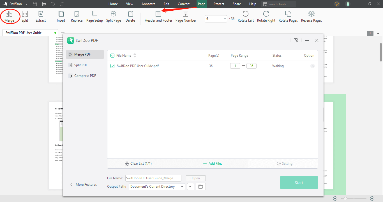Open the SwifDoo application menu dropdown

[26, 4]
